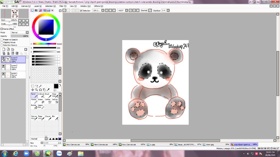The width and height of the screenshot is (280, 157).
Task: Hide Layer1 using its eye icon
Action: click(3, 73)
